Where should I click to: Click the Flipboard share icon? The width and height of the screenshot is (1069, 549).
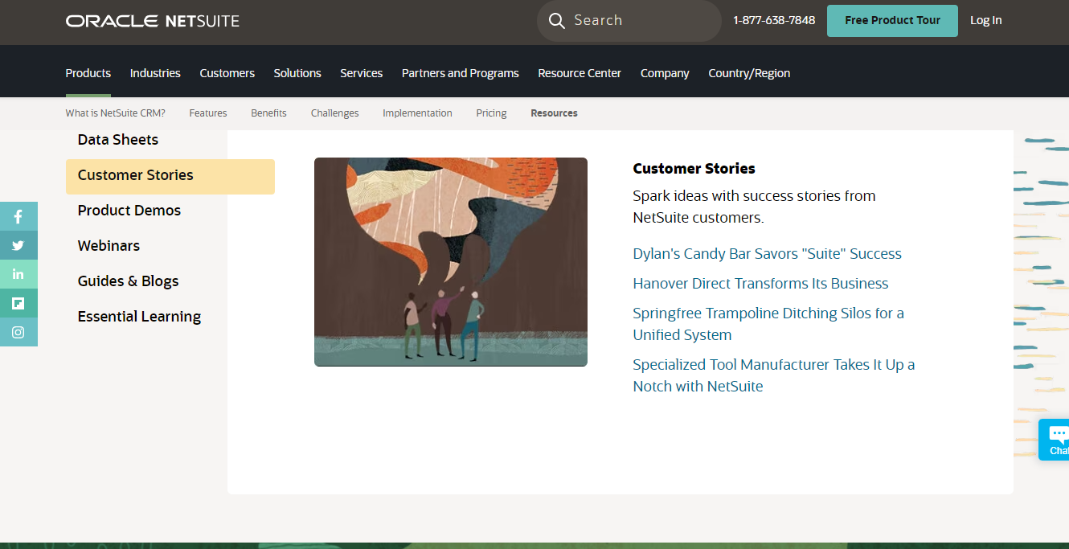[x=18, y=303]
